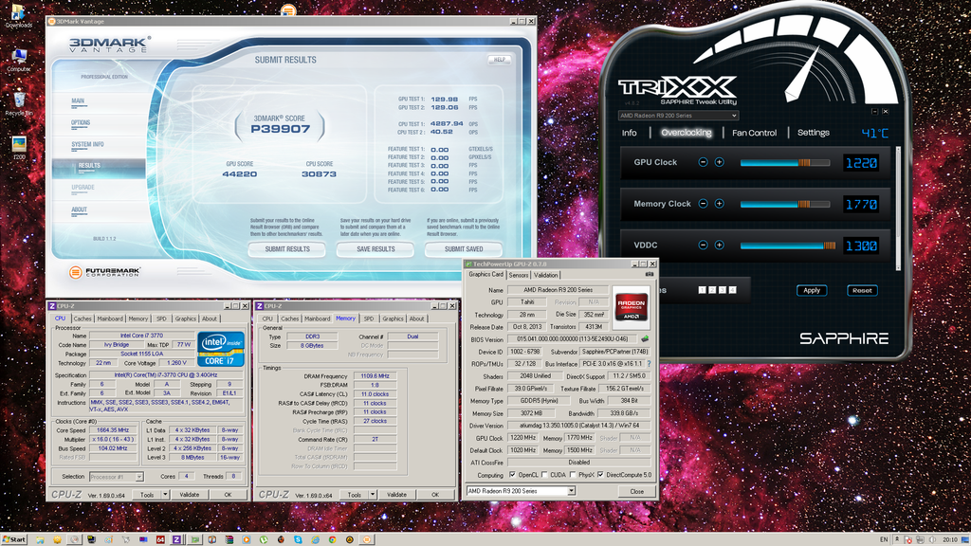Open the Sensors tab in GPU-Z
This screenshot has width=971, height=546.
pos(519,275)
